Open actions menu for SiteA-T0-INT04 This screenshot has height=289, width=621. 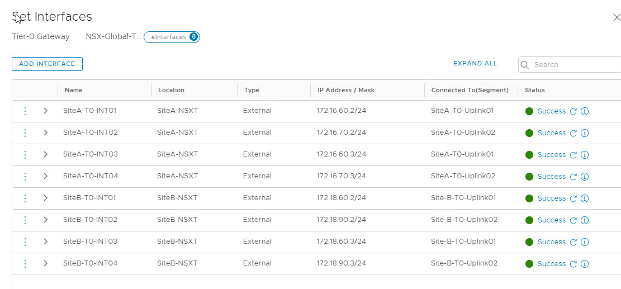coord(25,176)
